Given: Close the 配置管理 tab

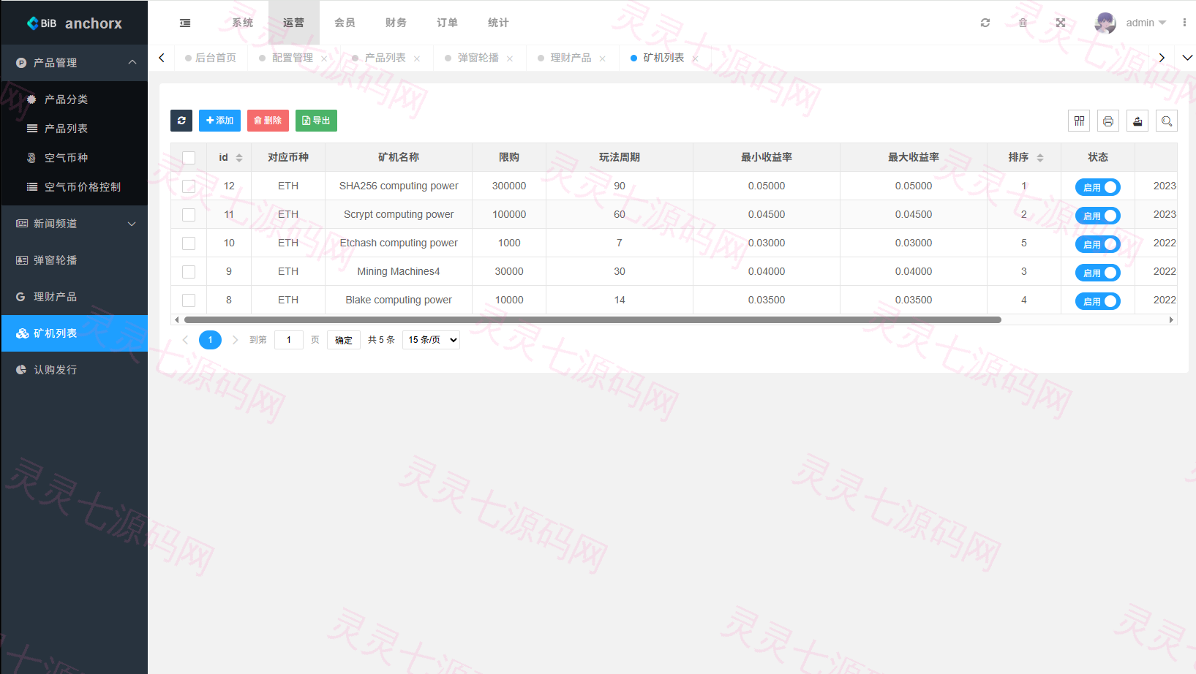Looking at the screenshot, I should pyautogui.click(x=324, y=58).
